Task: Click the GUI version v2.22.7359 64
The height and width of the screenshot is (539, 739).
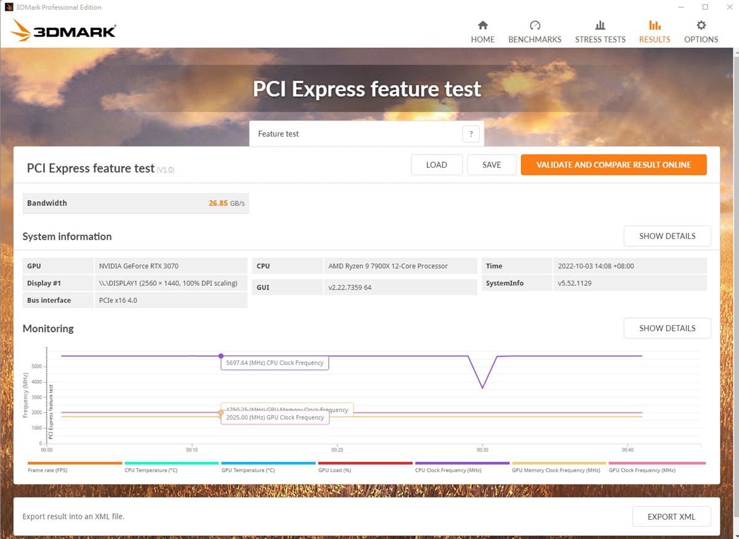Action: pyautogui.click(x=350, y=288)
